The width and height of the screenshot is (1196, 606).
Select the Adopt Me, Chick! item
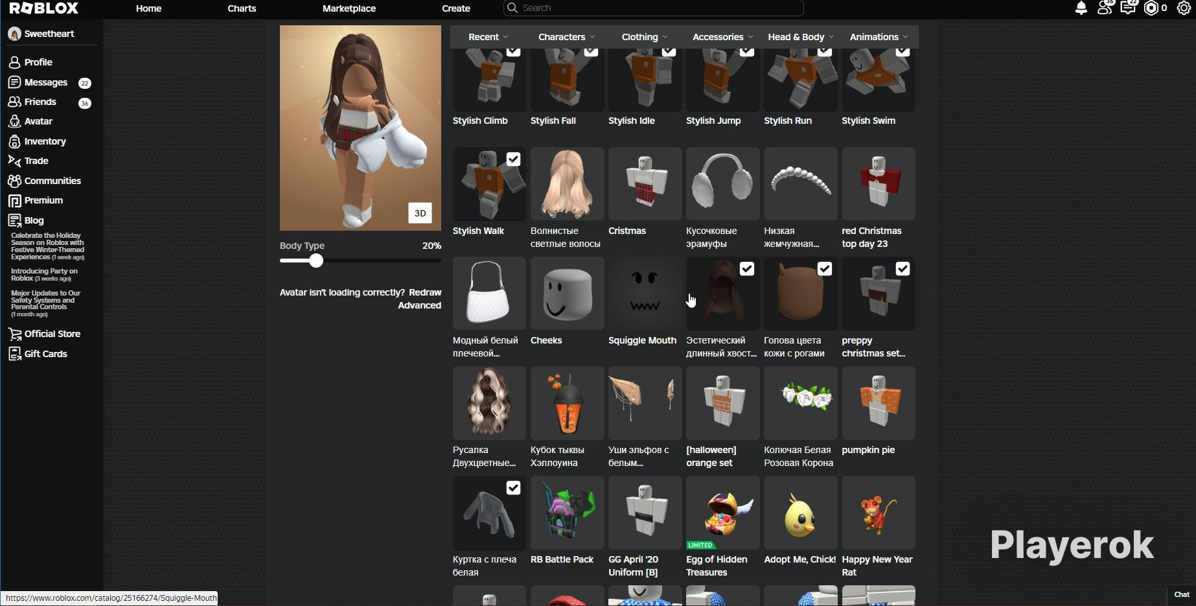click(800, 513)
